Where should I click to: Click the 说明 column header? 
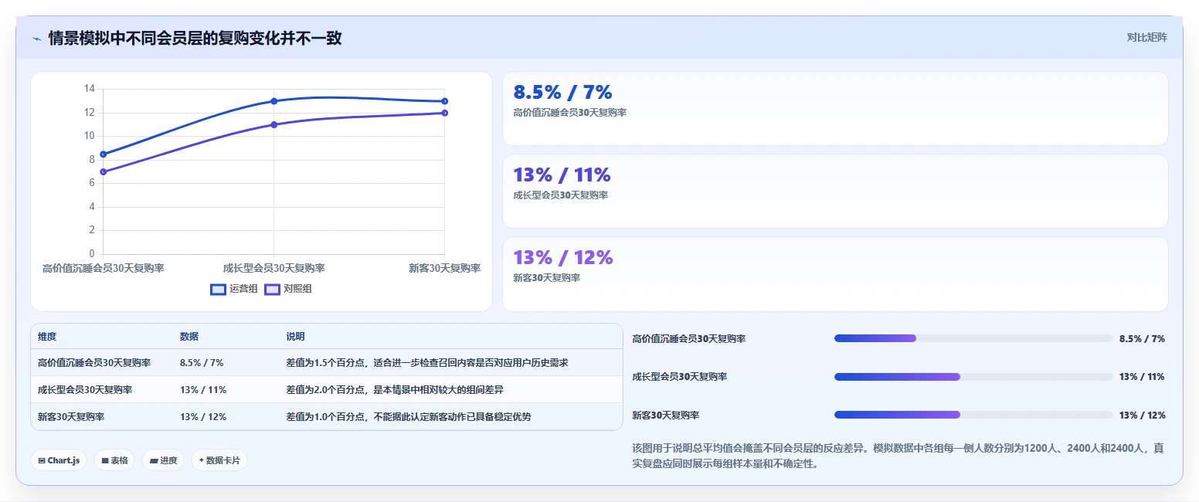295,337
